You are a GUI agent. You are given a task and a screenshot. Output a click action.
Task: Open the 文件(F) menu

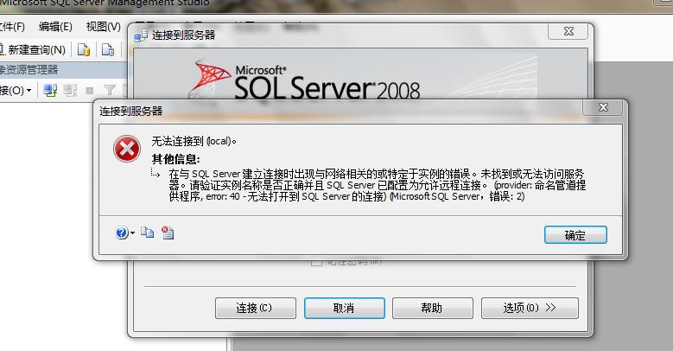(x=12, y=27)
